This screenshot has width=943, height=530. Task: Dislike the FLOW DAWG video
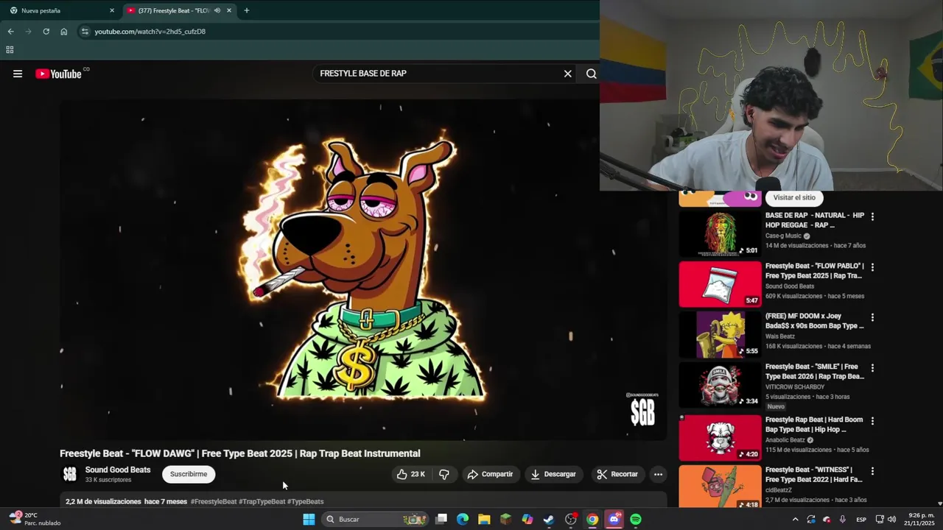click(444, 474)
